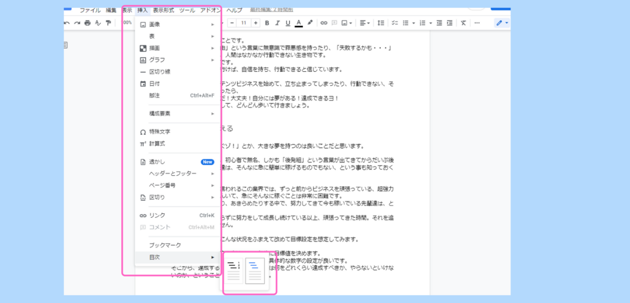The height and width of the screenshot is (303, 630).
Task: Click the undo arrow in the toolbar
Action: [67, 23]
